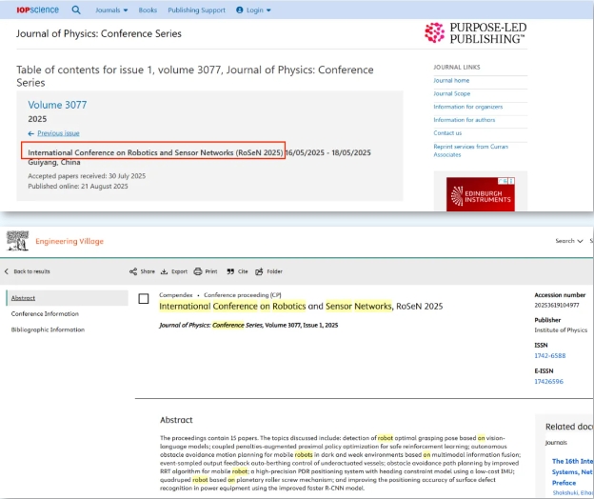Expand the Journals dropdown menu
This screenshot has height=499, width=594.
click(x=112, y=10)
